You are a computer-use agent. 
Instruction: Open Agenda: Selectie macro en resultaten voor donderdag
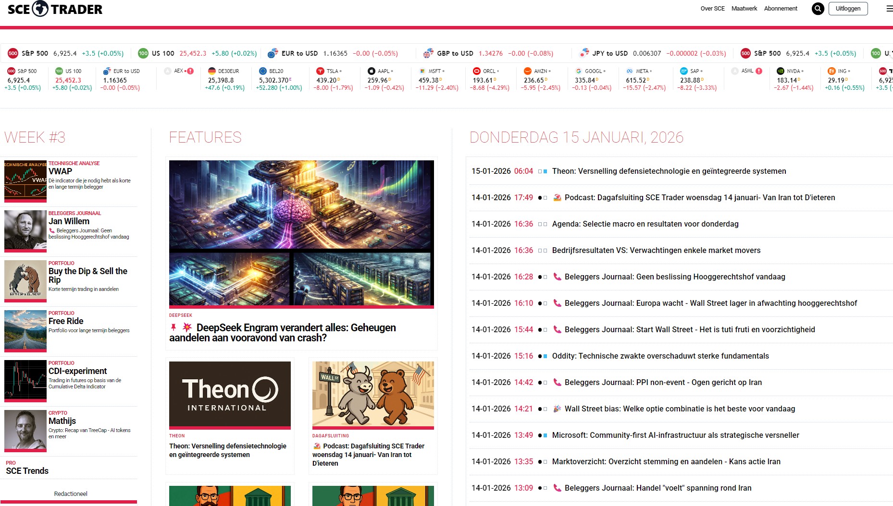645,224
